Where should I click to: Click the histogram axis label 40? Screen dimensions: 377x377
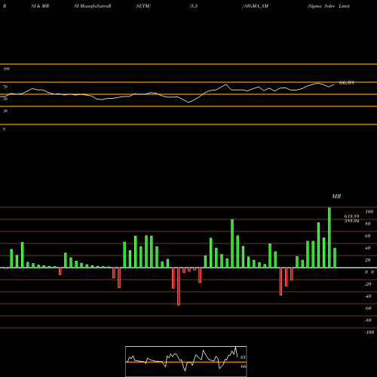coord(368,248)
